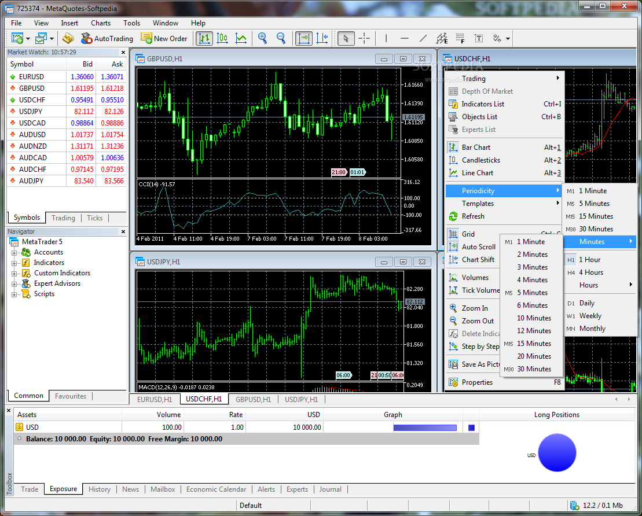Viewport: 642px width, 516px height.
Task: Click Refresh in context menu
Action: coord(504,216)
